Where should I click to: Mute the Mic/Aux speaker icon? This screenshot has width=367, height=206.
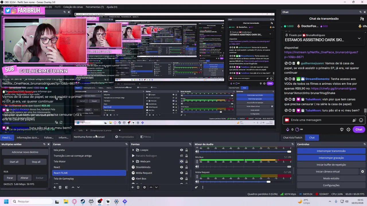click(x=197, y=167)
